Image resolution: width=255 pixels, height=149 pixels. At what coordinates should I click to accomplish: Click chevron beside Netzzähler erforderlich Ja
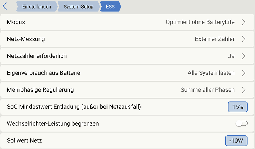click(x=244, y=56)
